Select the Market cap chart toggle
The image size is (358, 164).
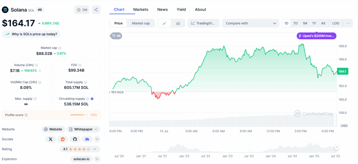[141, 23]
